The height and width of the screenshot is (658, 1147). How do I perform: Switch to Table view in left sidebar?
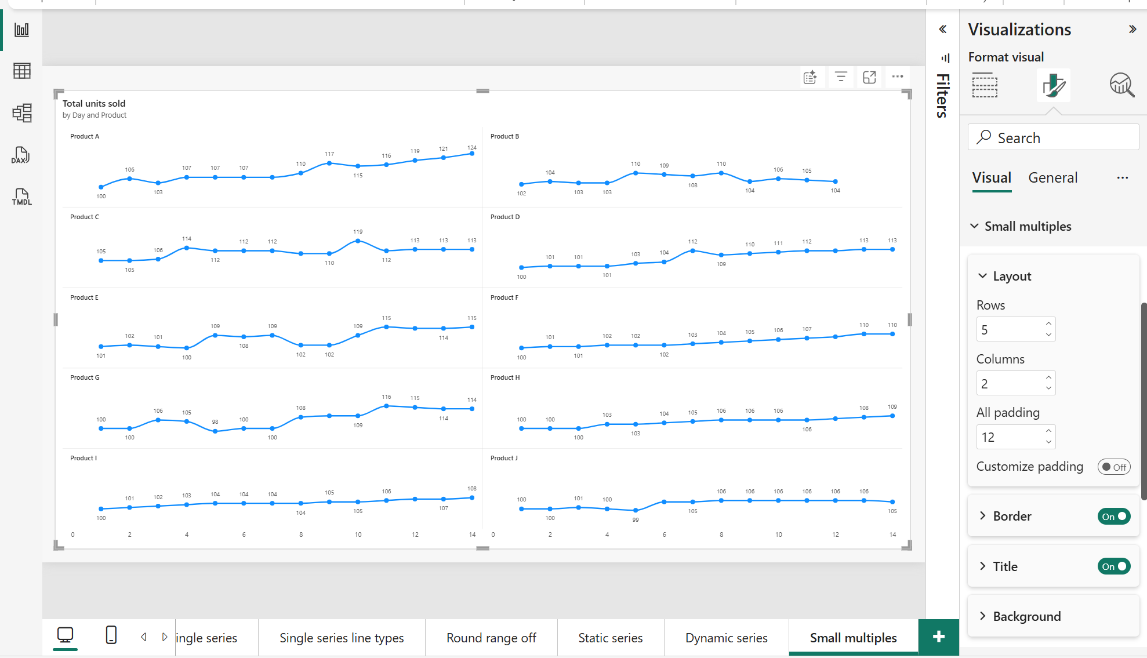click(21, 70)
